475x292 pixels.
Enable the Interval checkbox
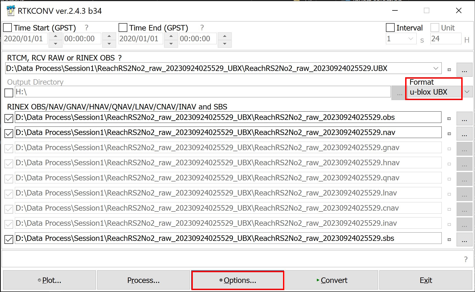pyautogui.click(x=390, y=28)
